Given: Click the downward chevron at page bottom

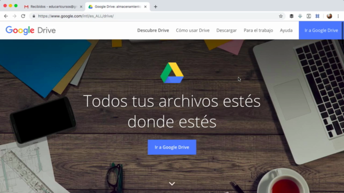Looking at the screenshot, I should 172,183.
